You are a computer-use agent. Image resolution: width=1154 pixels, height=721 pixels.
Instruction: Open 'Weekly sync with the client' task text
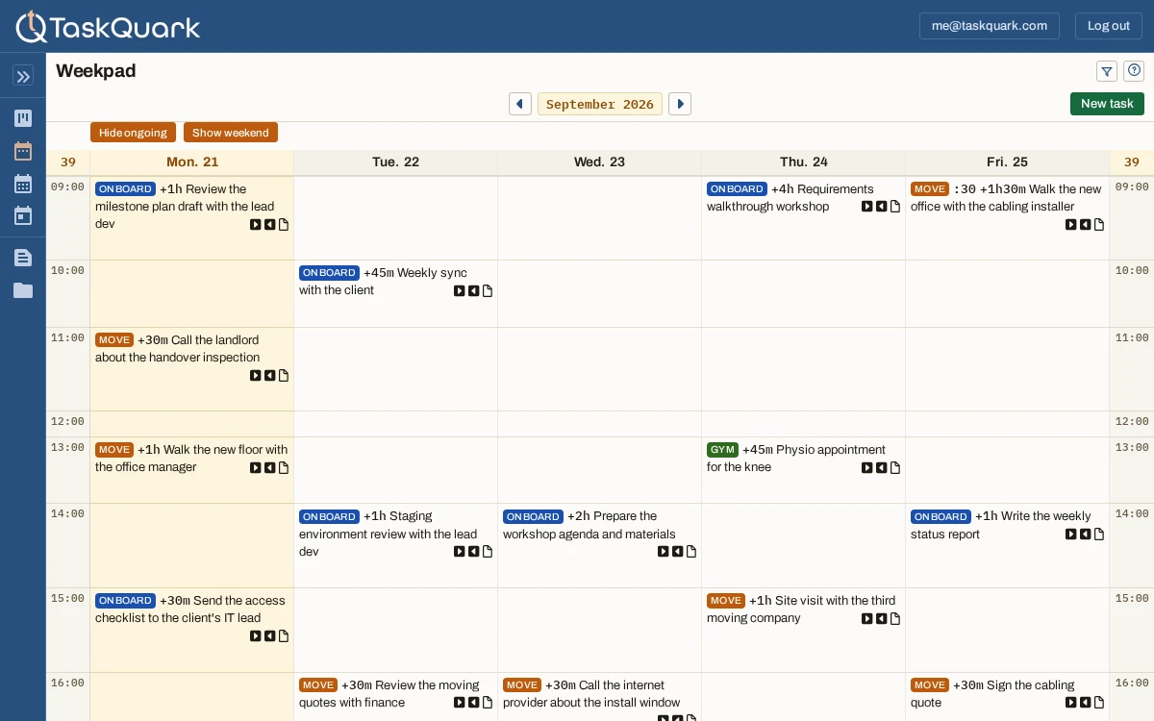(x=383, y=282)
